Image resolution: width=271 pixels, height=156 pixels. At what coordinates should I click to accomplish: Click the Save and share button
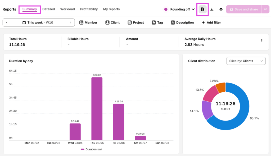pyautogui.click(x=244, y=9)
